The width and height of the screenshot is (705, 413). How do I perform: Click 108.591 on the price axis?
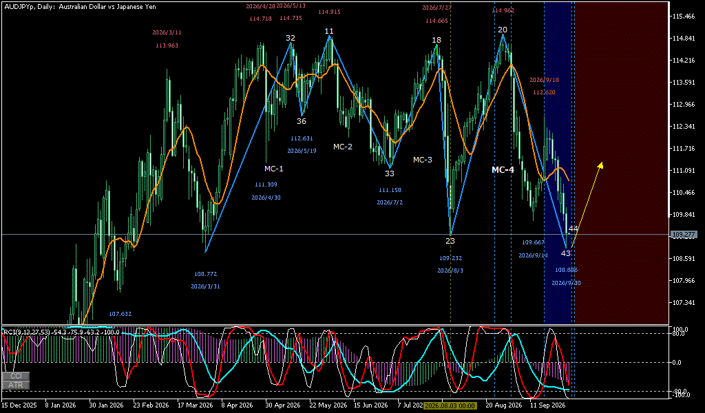[x=684, y=259]
